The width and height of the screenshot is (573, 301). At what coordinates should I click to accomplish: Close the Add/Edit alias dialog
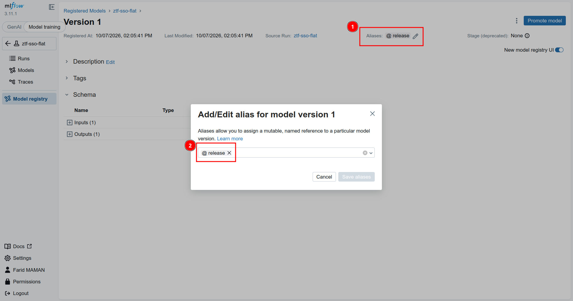[x=372, y=114]
